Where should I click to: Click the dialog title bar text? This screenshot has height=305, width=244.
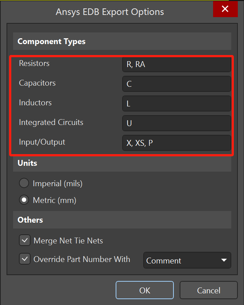[x=109, y=12]
